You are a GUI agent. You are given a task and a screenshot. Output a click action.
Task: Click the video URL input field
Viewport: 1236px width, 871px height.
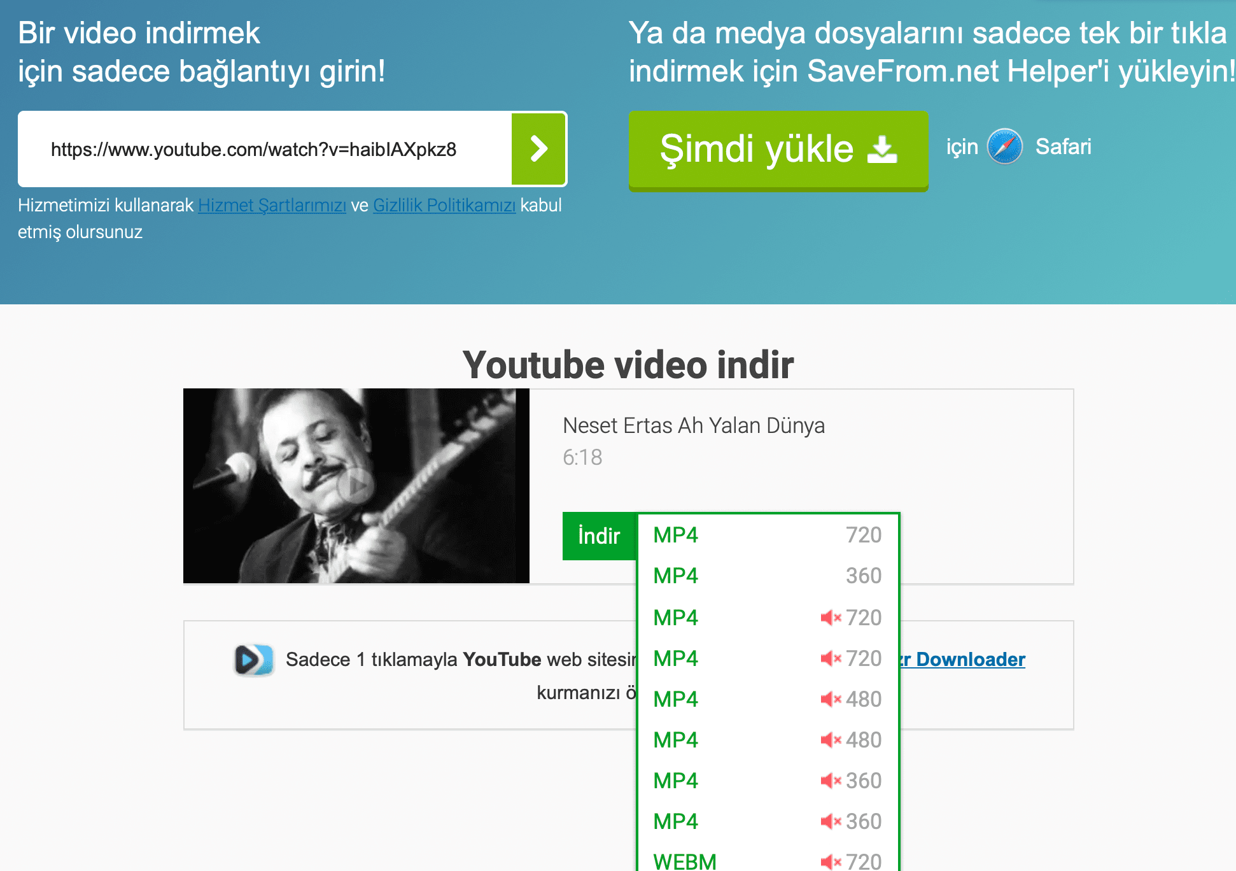[x=265, y=149]
